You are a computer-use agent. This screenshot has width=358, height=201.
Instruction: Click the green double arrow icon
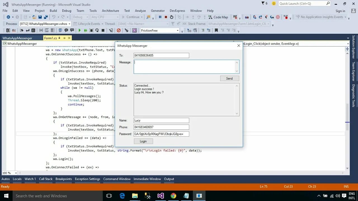pyautogui.click(x=86, y=30)
